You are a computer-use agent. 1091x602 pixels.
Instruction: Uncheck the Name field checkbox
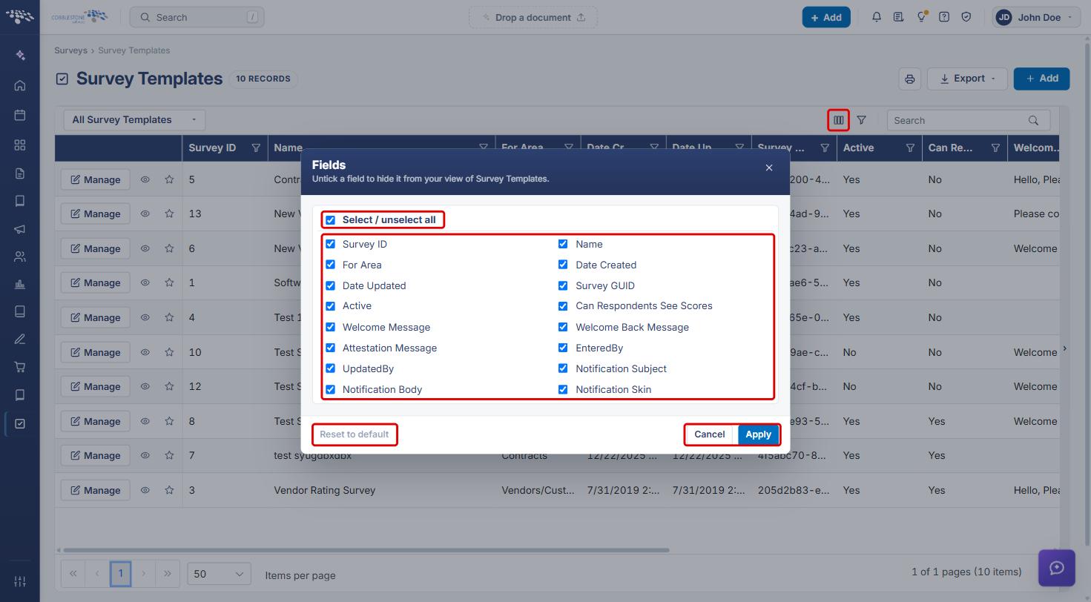click(x=563, y=244)
